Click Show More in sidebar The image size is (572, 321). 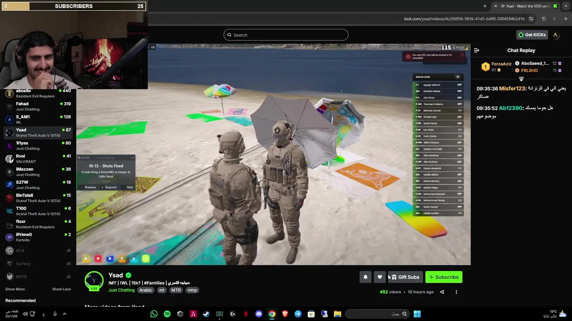[x=15, y=289]
